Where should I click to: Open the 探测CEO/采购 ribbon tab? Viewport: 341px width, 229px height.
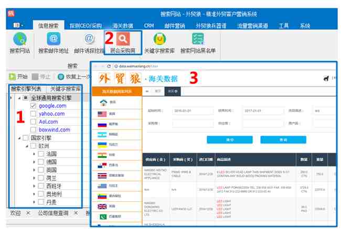click(x=86, y=26)
